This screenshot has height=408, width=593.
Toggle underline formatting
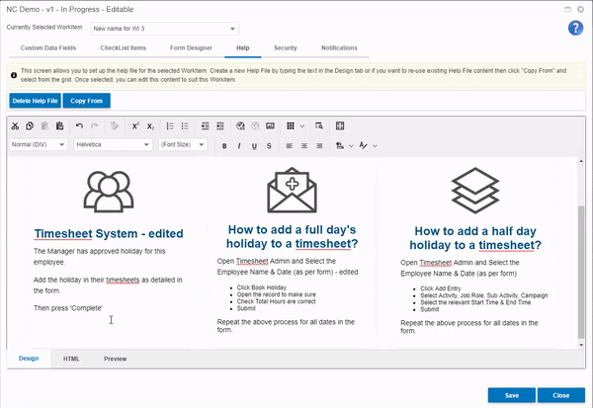pos(254,146)
